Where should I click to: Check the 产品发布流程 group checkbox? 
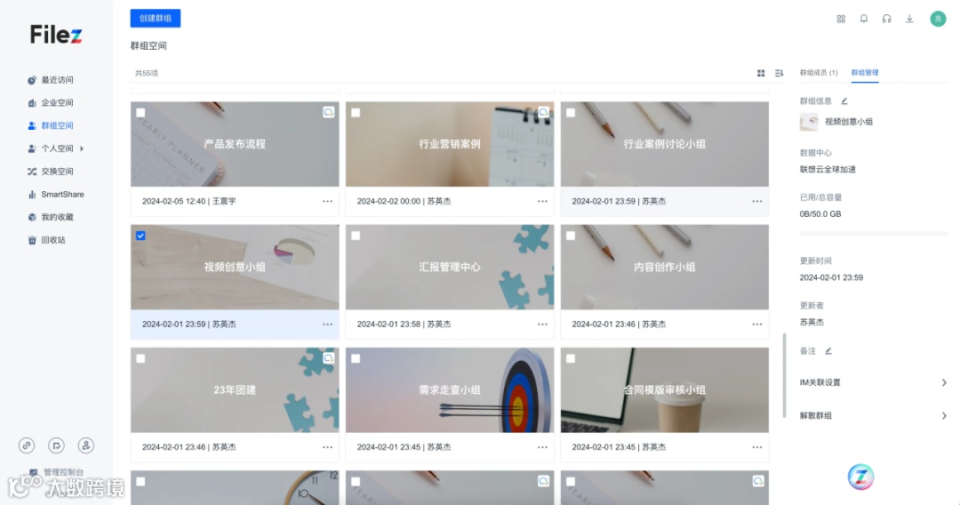[x=140, y=113]
